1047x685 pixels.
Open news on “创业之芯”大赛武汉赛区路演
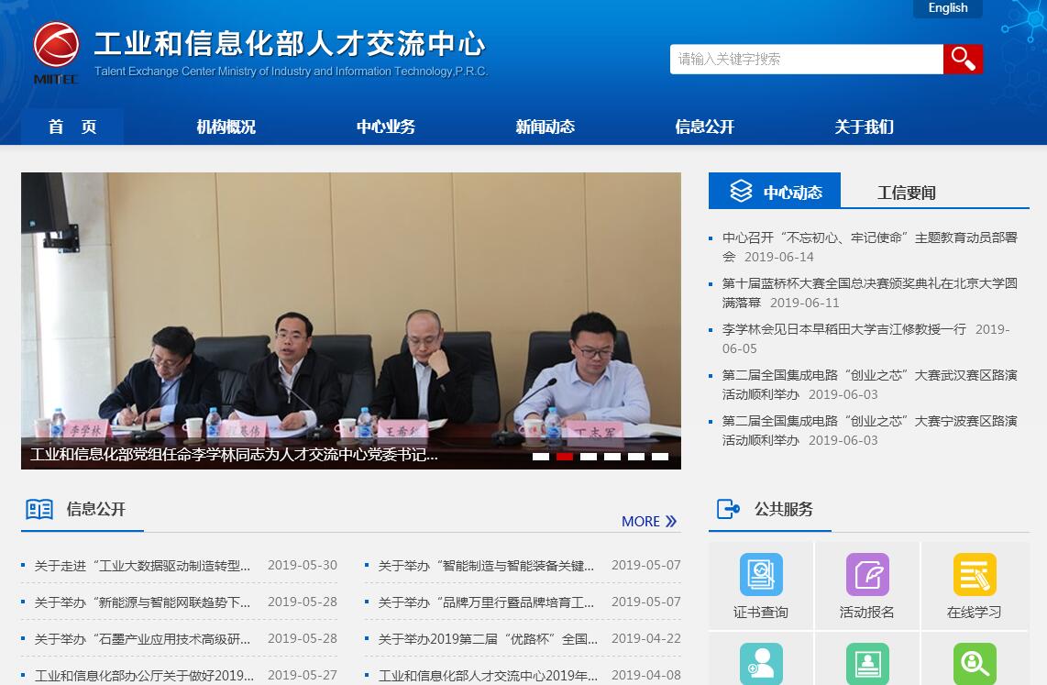869,384
